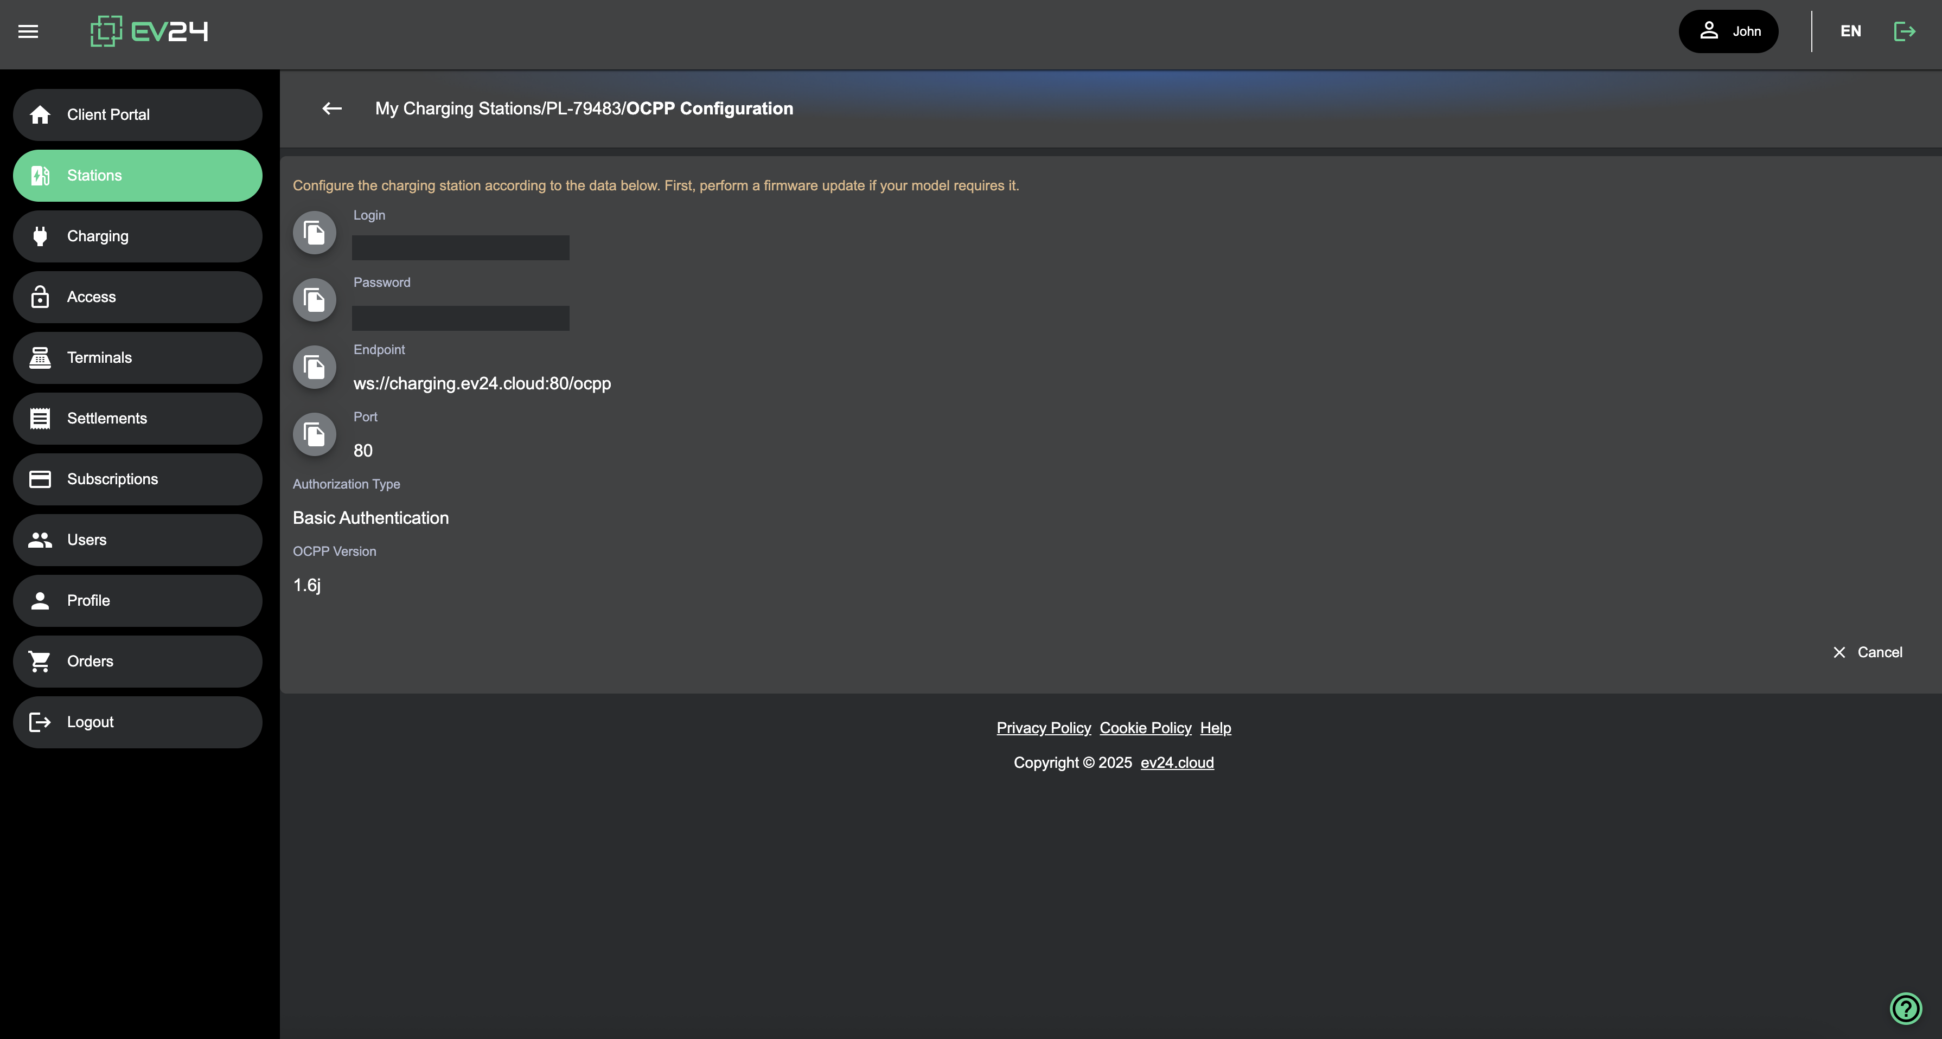Switch language using EN selector

(x=1850, y=31)
